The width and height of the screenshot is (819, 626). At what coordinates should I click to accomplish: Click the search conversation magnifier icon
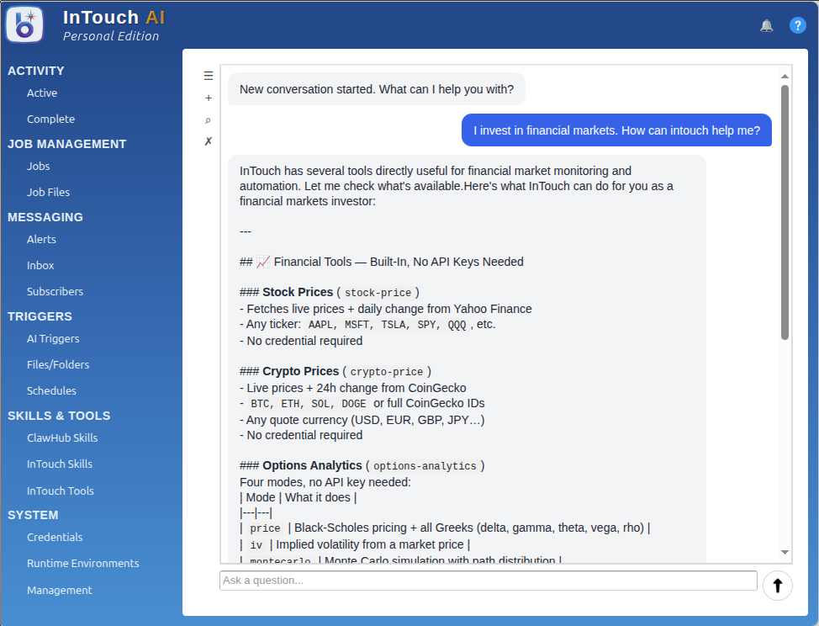coord(208,120)
